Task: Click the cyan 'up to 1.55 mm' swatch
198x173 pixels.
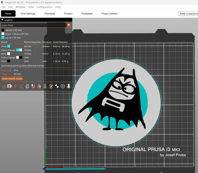Action: (3, 38)
